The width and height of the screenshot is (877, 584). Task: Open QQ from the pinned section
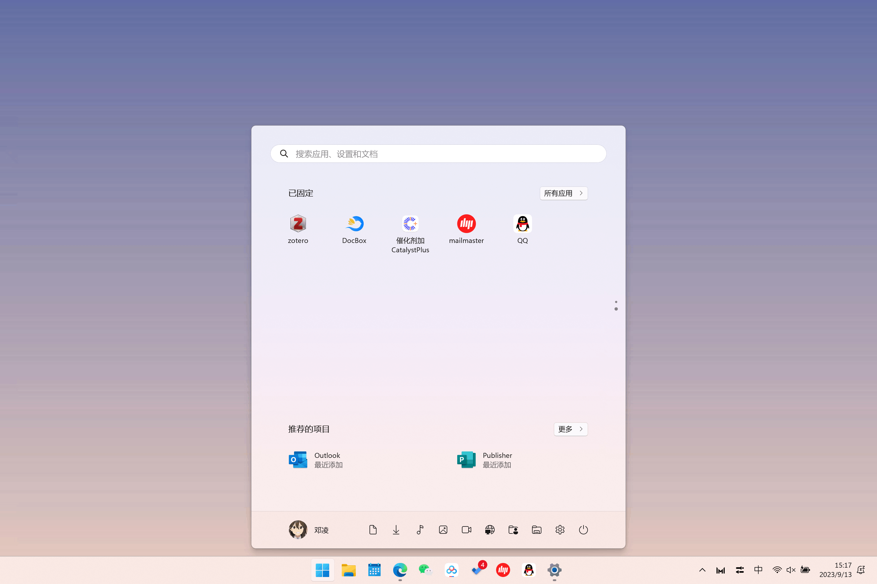point(522,224)
